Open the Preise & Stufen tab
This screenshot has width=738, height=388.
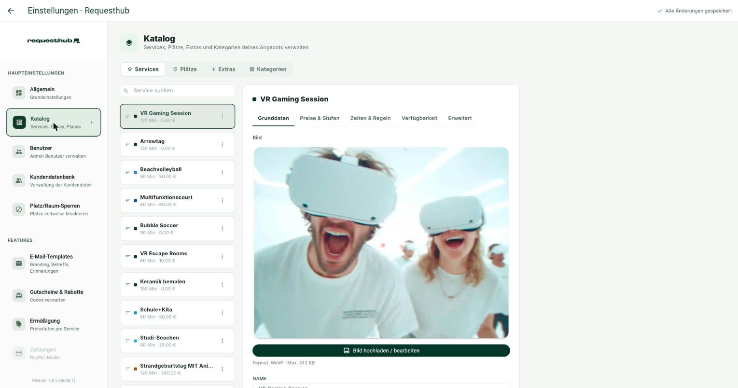pyautogui.click(x=320, y=118)
